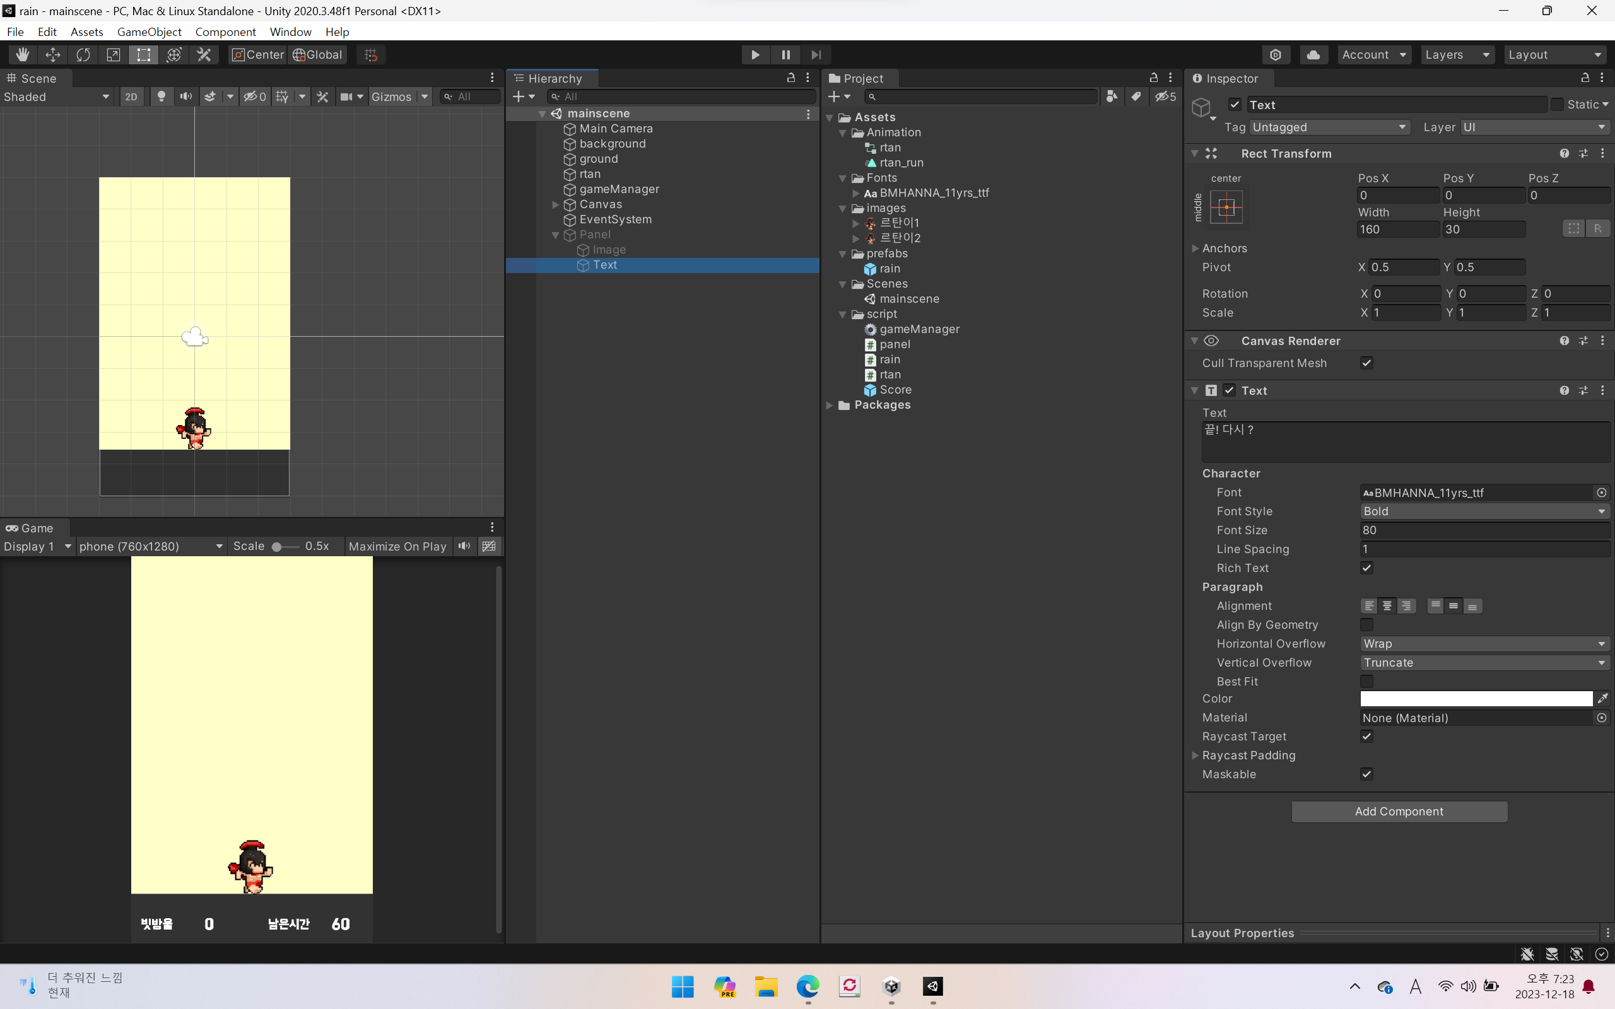Toggle Raycast Target checkbox
The height and width of the screenshot is (1009, 1615).
click(x=1366, y=736)
